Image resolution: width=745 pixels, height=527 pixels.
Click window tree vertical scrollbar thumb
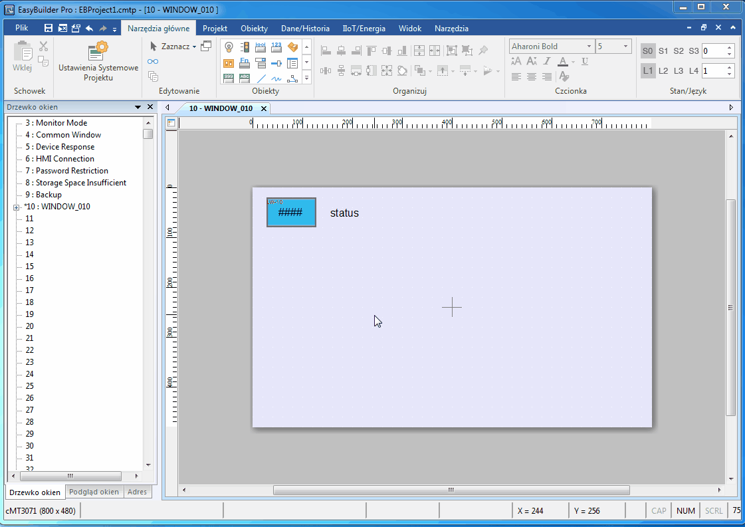point(148,134)
